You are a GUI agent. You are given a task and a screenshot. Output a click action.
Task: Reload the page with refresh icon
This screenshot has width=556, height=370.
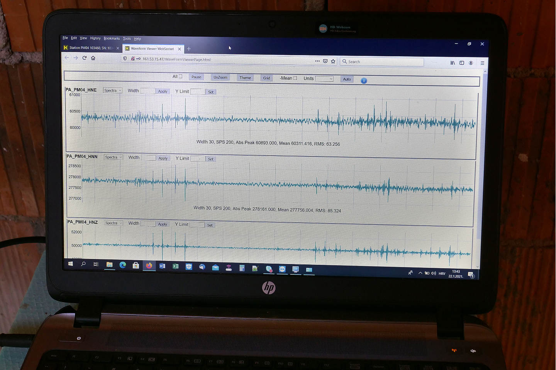point(84,58)
